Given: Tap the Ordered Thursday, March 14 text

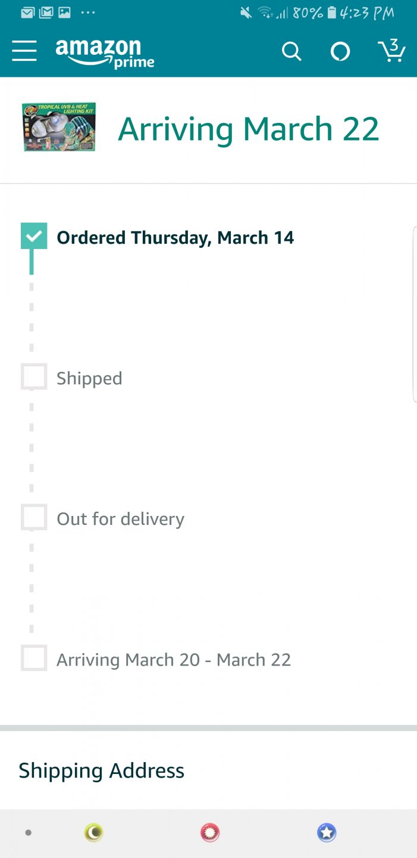Looking at the screenshot, I should click(175, 238).
